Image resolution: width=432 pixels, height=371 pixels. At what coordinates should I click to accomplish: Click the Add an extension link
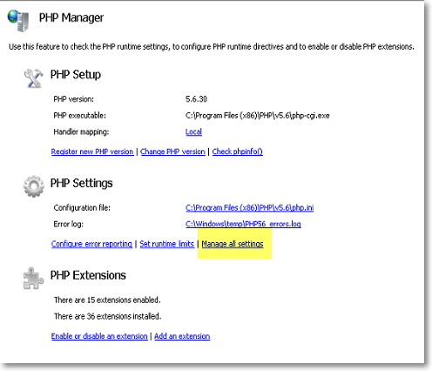[x=182, y=336]
